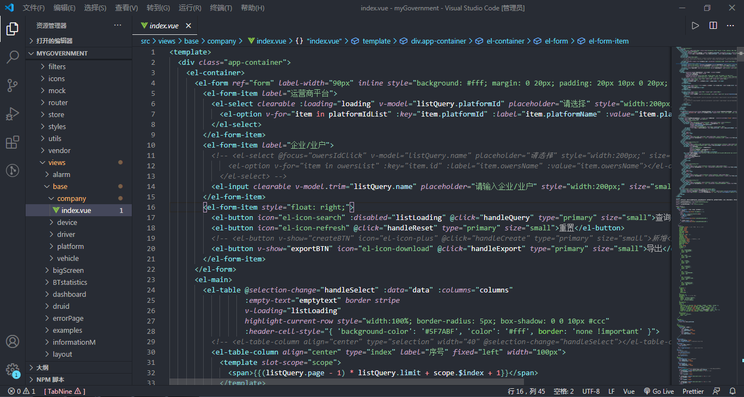Image resolution: width=744 pixels, height=397 pixels.
Task: Open the 帮助(H) menu
Action: pyautogui.click(x=252, y=8)
